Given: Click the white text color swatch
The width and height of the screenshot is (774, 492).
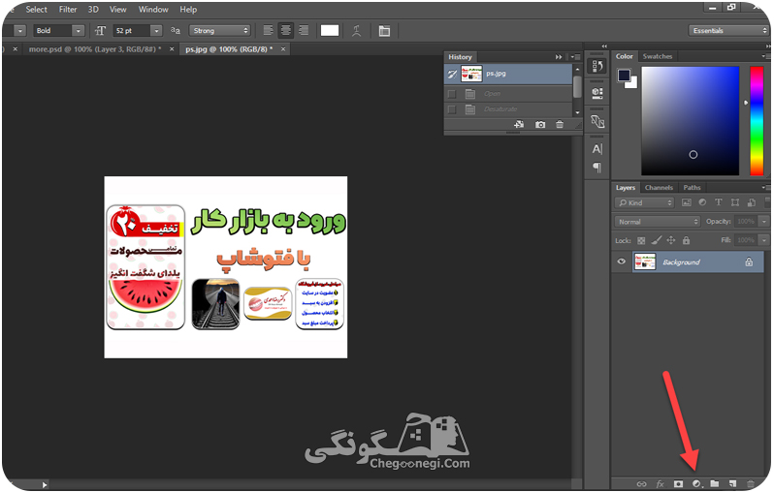Looking at the screenshot, I should 330,31.
